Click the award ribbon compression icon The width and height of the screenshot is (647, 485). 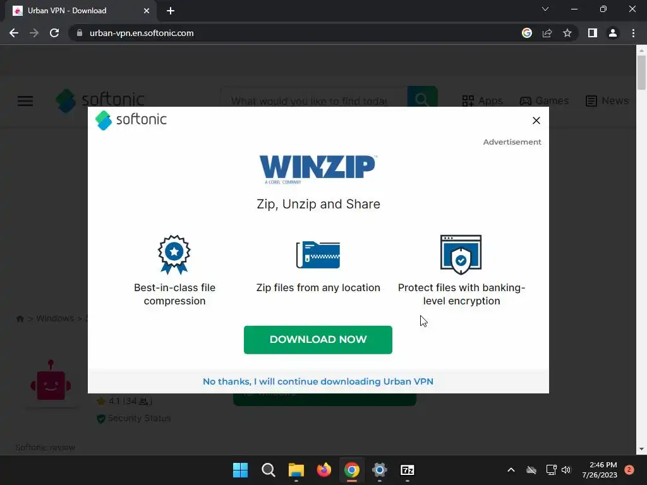(x=174, y=254)
